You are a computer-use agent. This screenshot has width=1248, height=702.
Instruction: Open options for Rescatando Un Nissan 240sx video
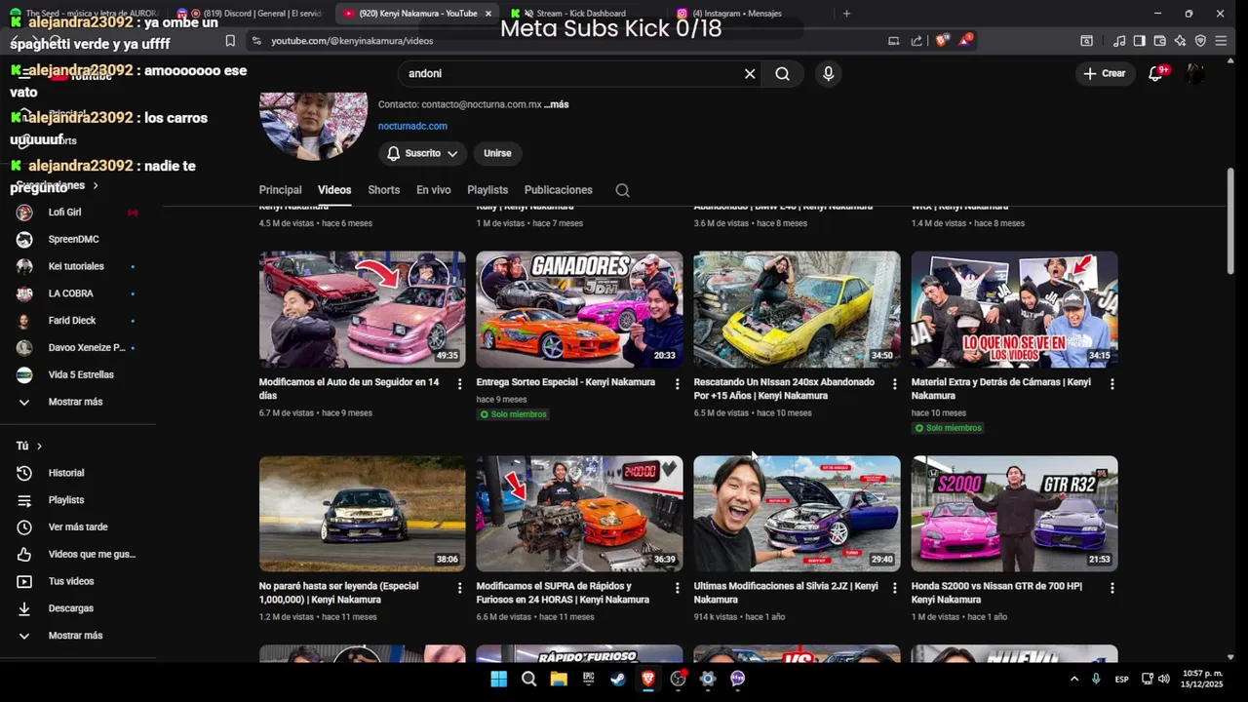coord(894,384)
